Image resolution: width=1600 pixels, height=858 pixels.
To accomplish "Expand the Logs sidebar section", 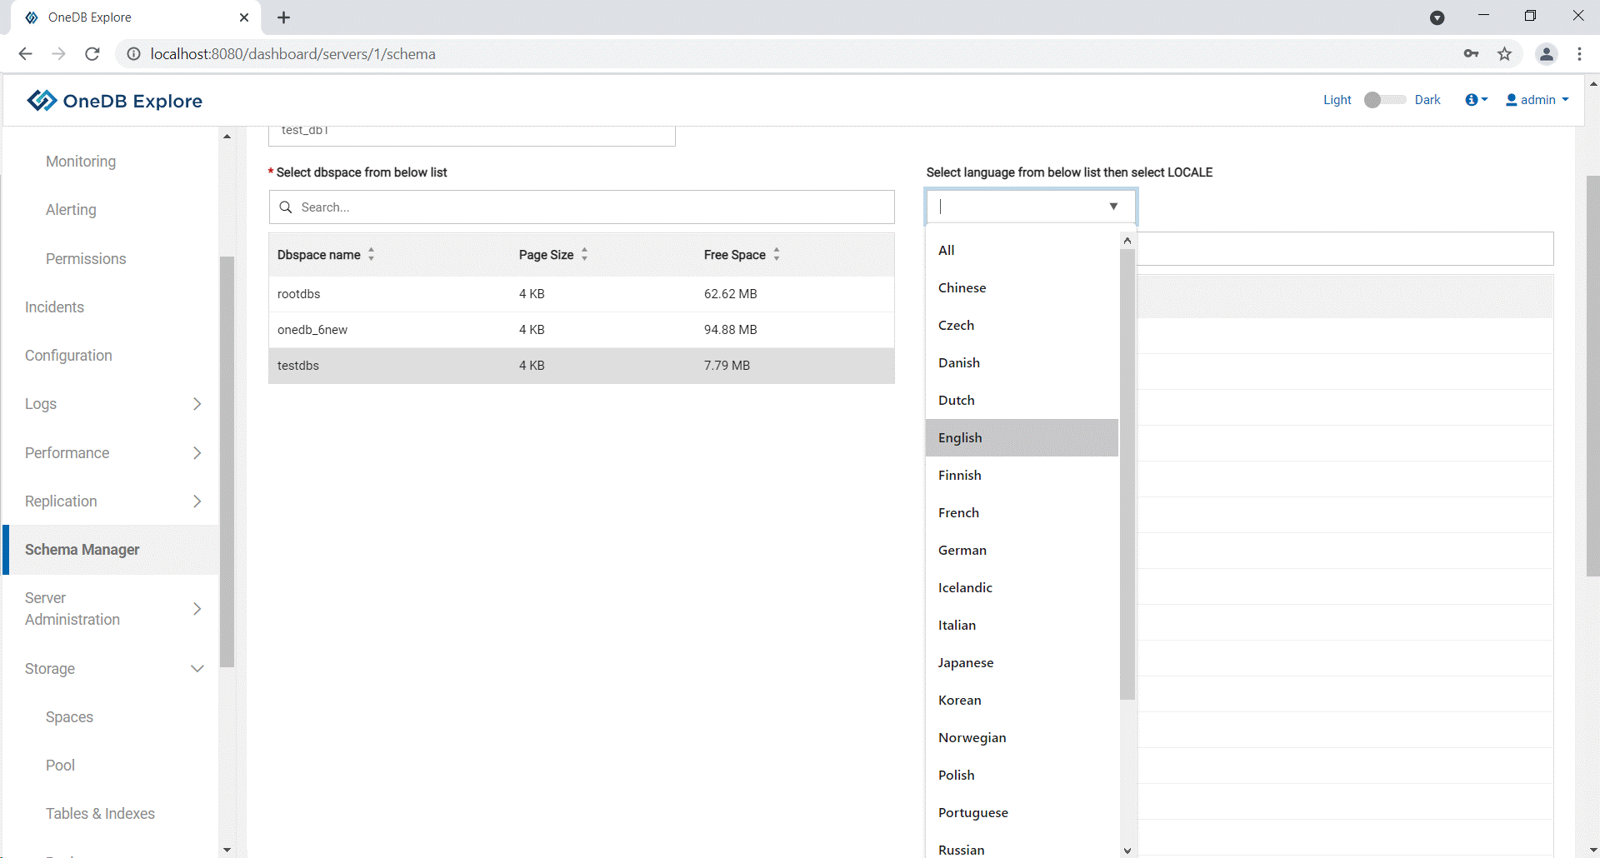I will (197, 404).
